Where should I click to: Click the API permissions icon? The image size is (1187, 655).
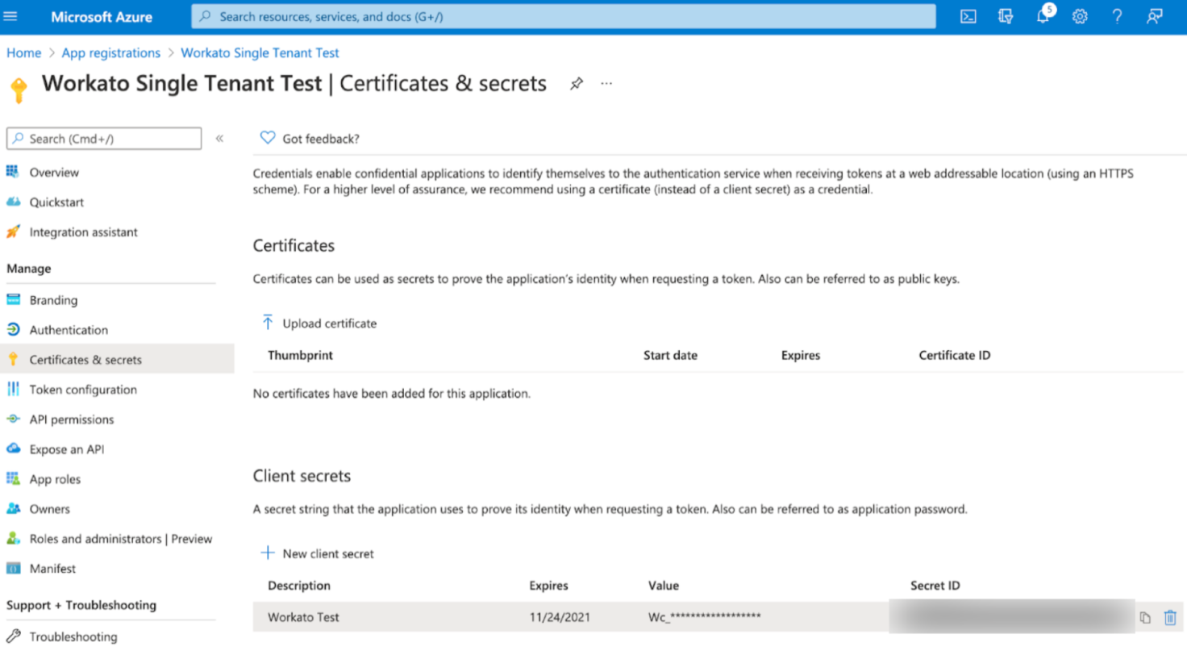[13, 419]
